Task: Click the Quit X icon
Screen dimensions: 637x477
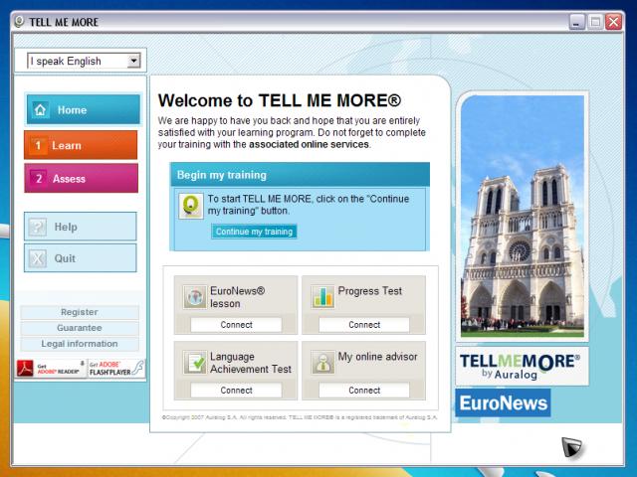Action: coord(38,258)
